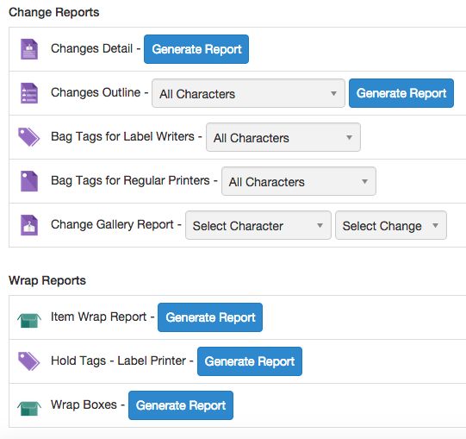Viewport: 466px width, 439px height.
Task: Generate the Hold Tags Label Printer report
Action: point(250,361)
